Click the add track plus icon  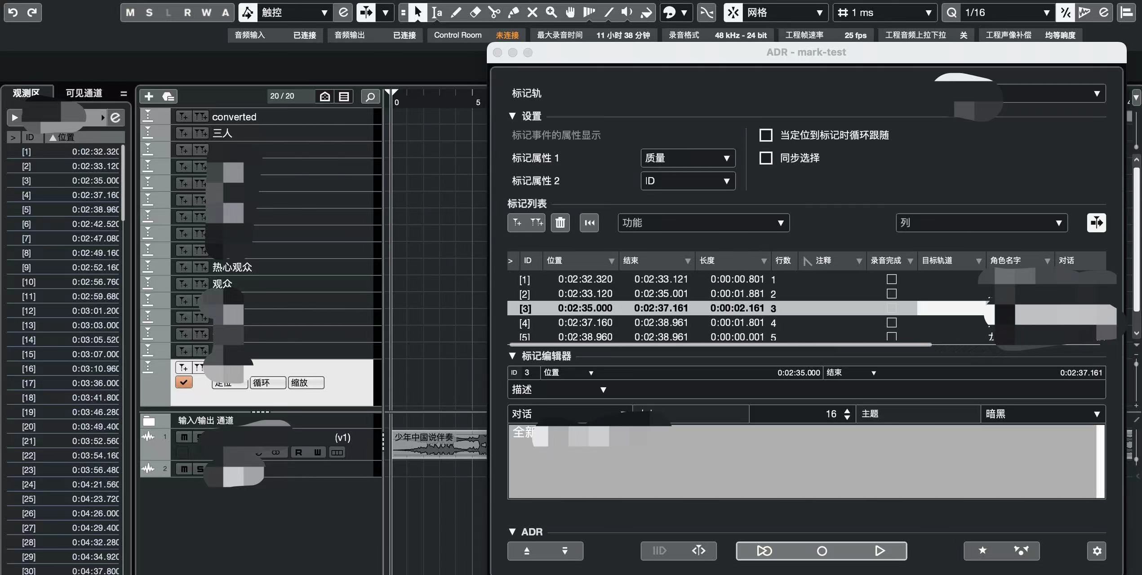pyautogui.click(x=149, y=96)
